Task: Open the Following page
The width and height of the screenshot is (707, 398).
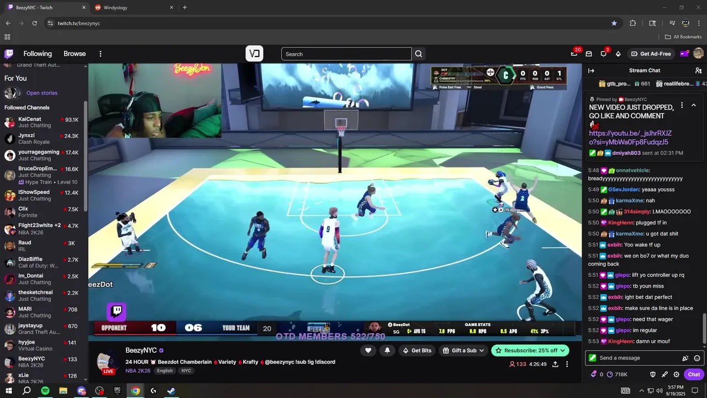Action: (x=38, y=54)
